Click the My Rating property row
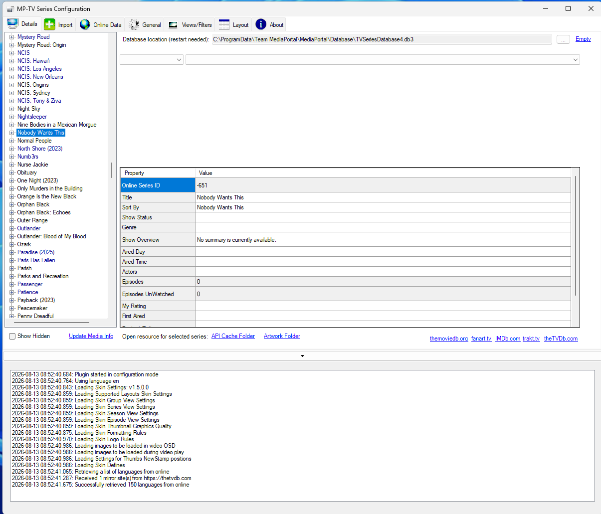Viewport: 601px width, 514px height. coord(346,306)
